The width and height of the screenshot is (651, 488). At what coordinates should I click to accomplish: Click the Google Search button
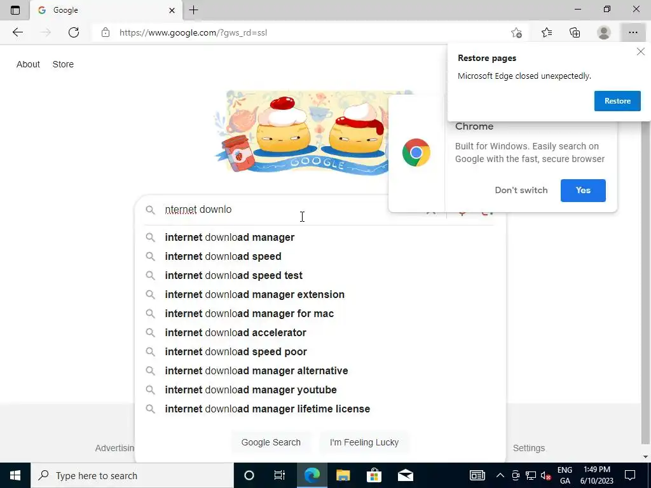(271, 442)
